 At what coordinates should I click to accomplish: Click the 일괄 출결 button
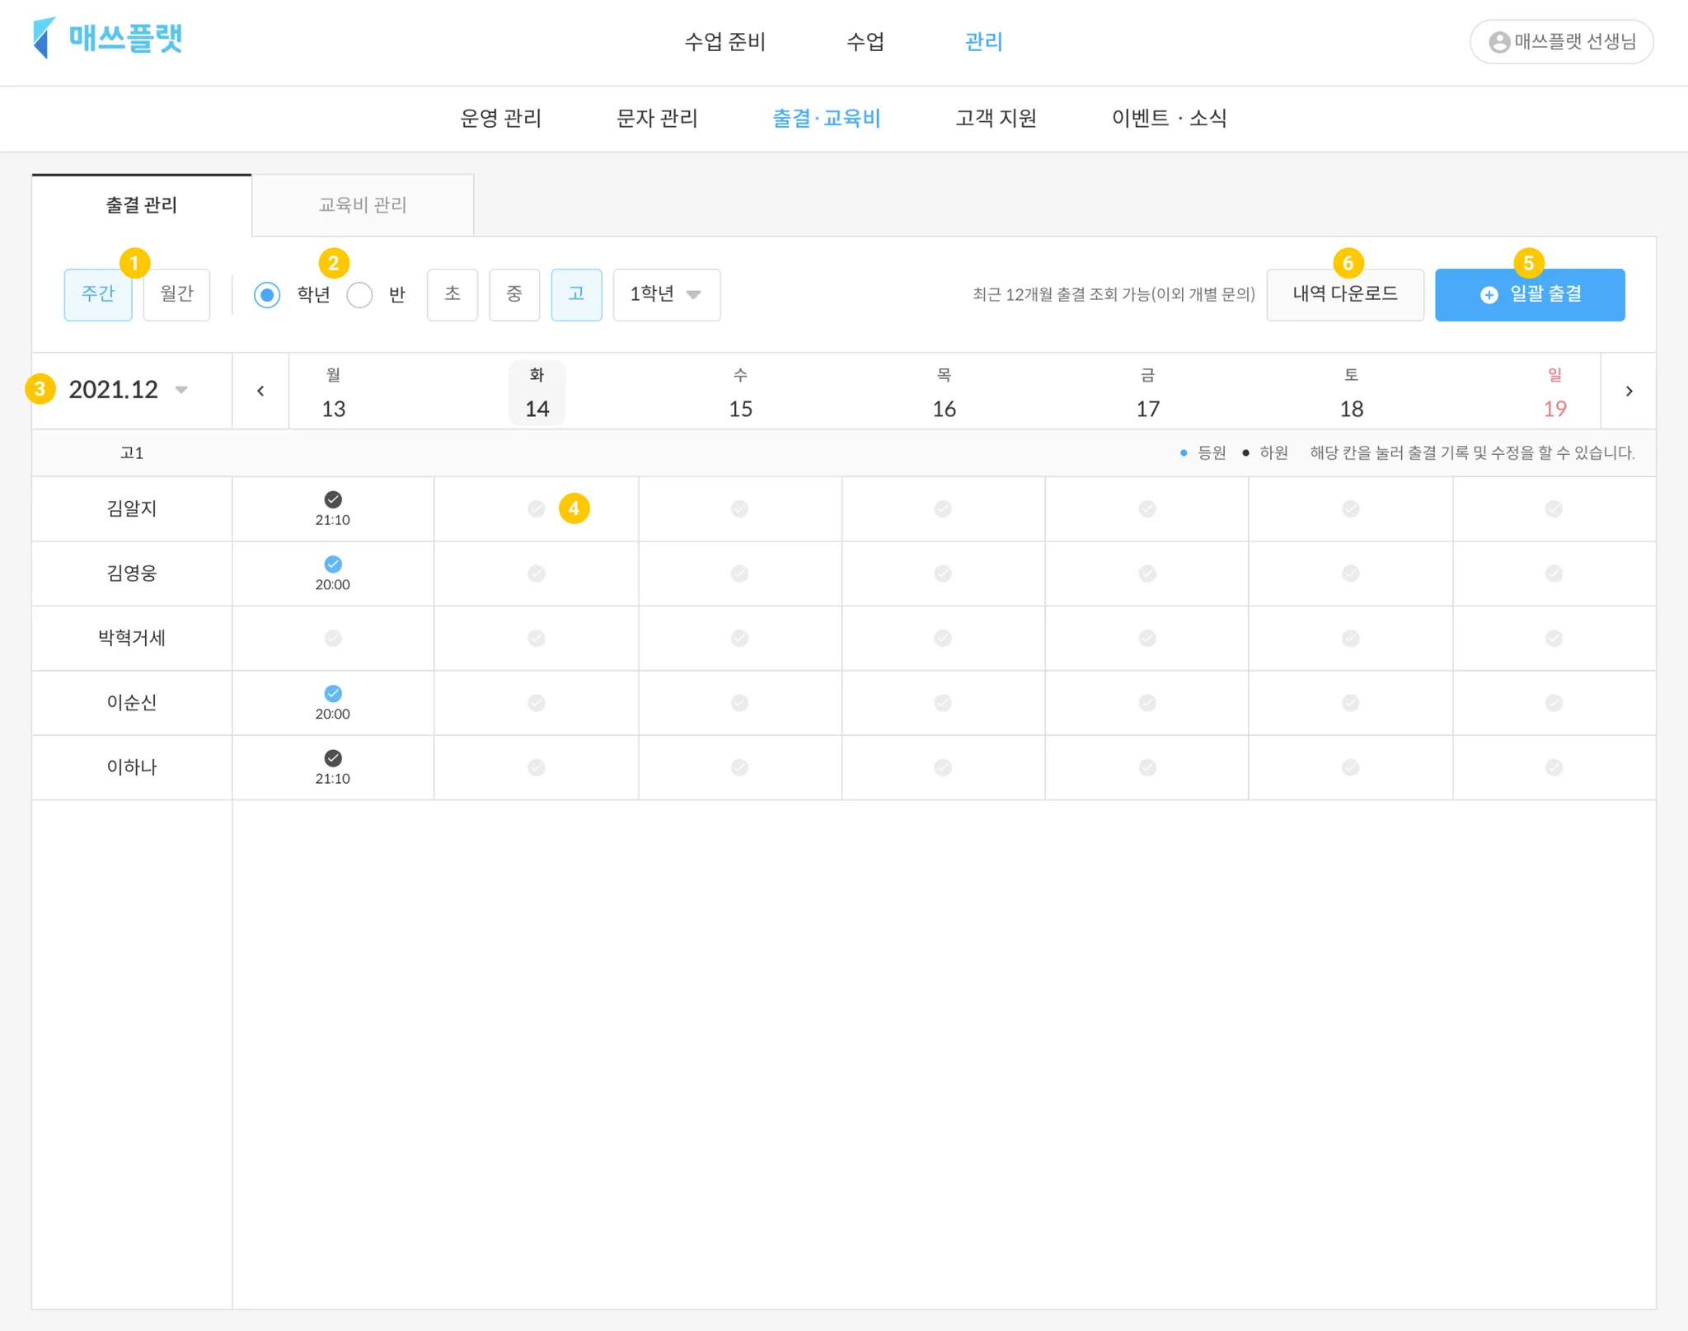(1530, 294)
